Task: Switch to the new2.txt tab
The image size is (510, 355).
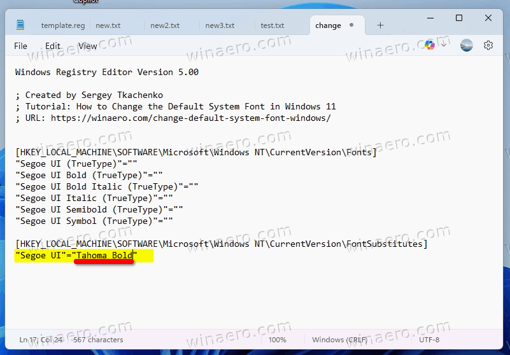Action: 165,25
